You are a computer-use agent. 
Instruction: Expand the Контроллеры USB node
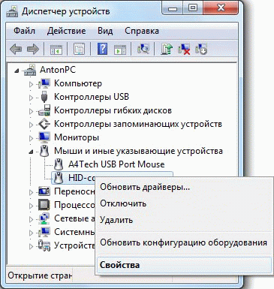tap(32, 98)
